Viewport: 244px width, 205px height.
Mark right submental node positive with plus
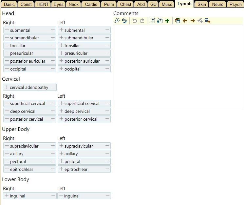[x=7, y=30]
